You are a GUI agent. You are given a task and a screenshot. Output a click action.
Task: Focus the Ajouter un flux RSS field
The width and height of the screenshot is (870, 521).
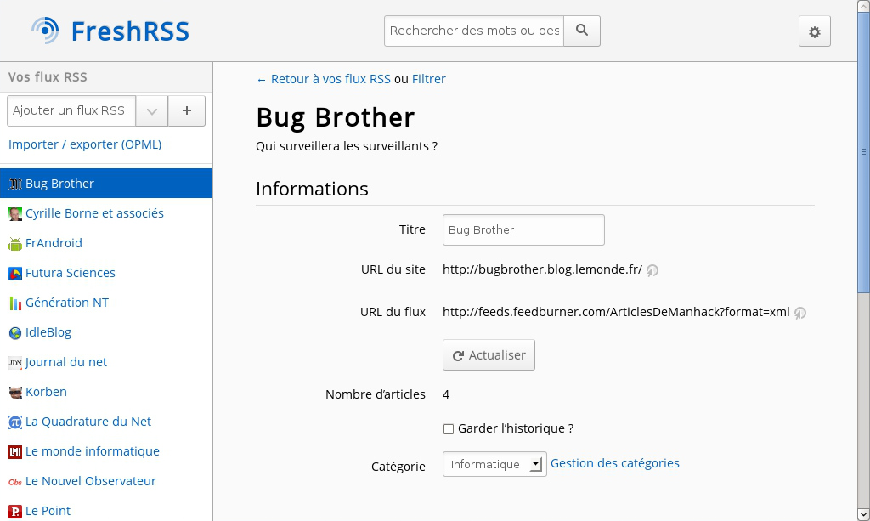71,110
